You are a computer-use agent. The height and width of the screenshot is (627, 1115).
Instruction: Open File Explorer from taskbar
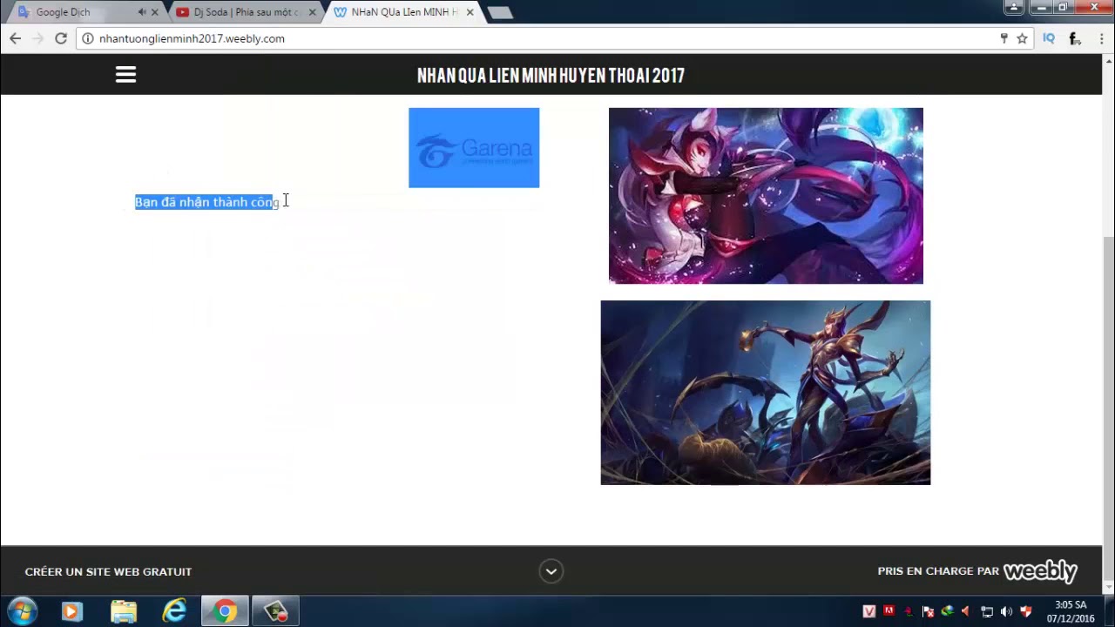124,612
